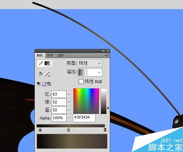Select the stroke color pencil icon

[x=41, y=63]
